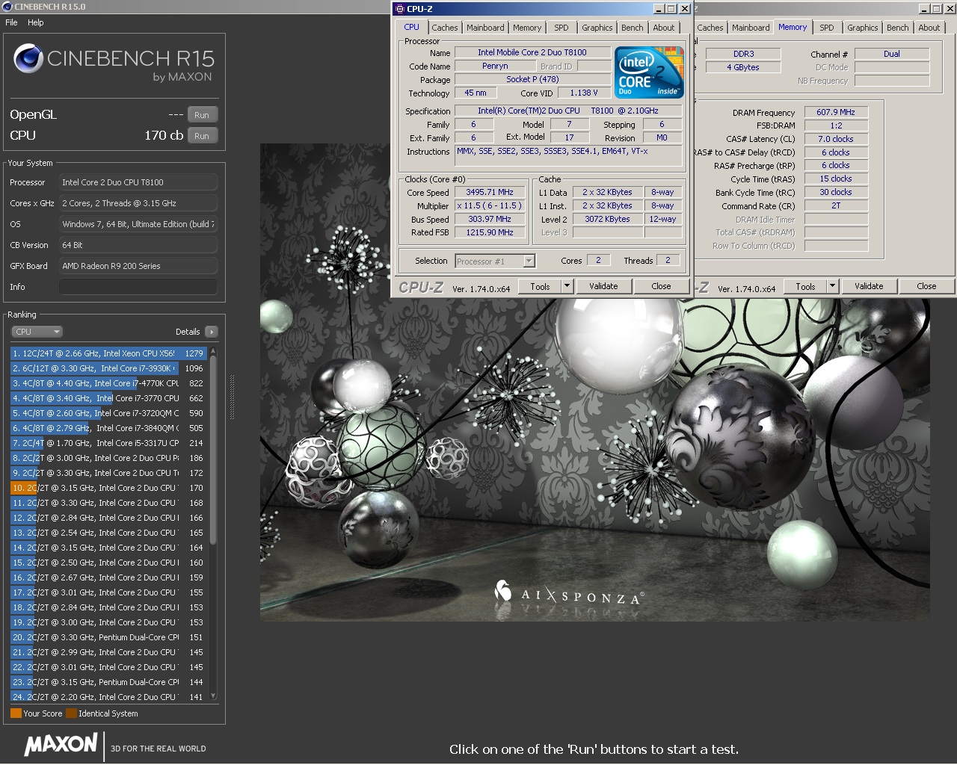Click Tools button in rear CPU-Z window
This screenshot has width=957, height=765.
[x=805, y=286]
